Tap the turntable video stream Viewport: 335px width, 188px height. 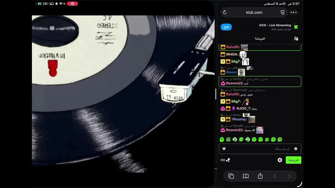click(x=123, y=94)
